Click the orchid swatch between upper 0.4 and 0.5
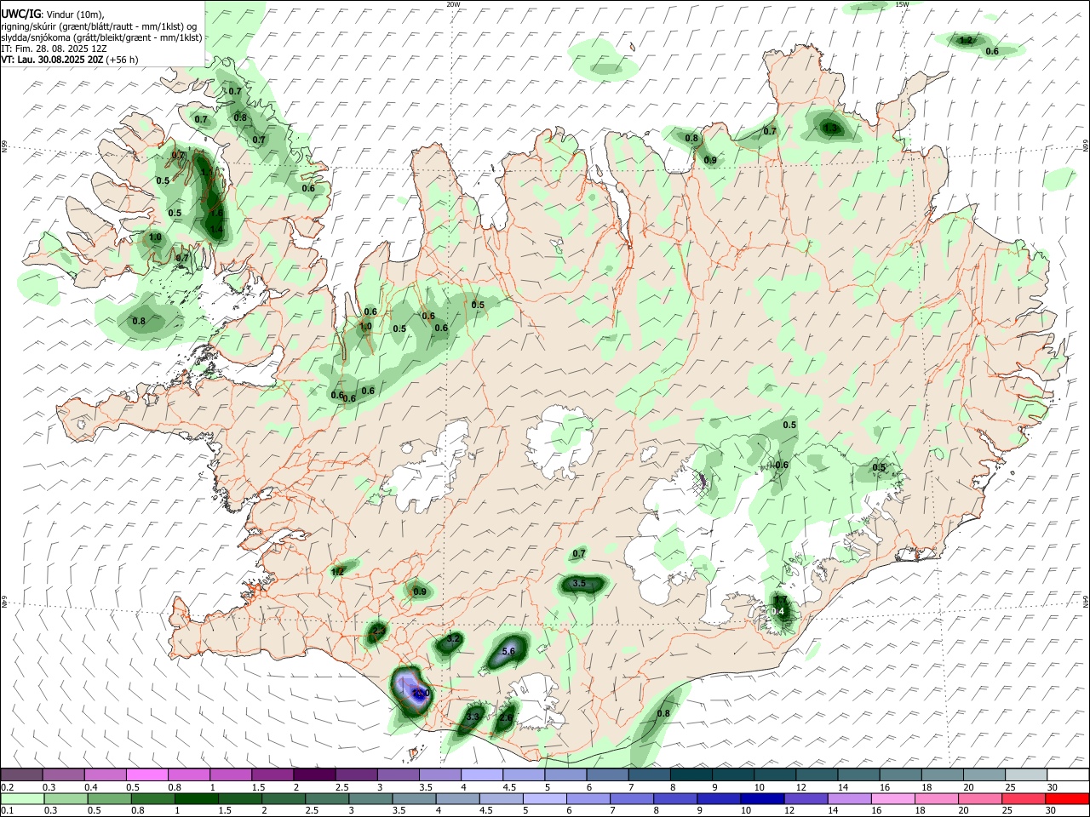 [105, 774]
